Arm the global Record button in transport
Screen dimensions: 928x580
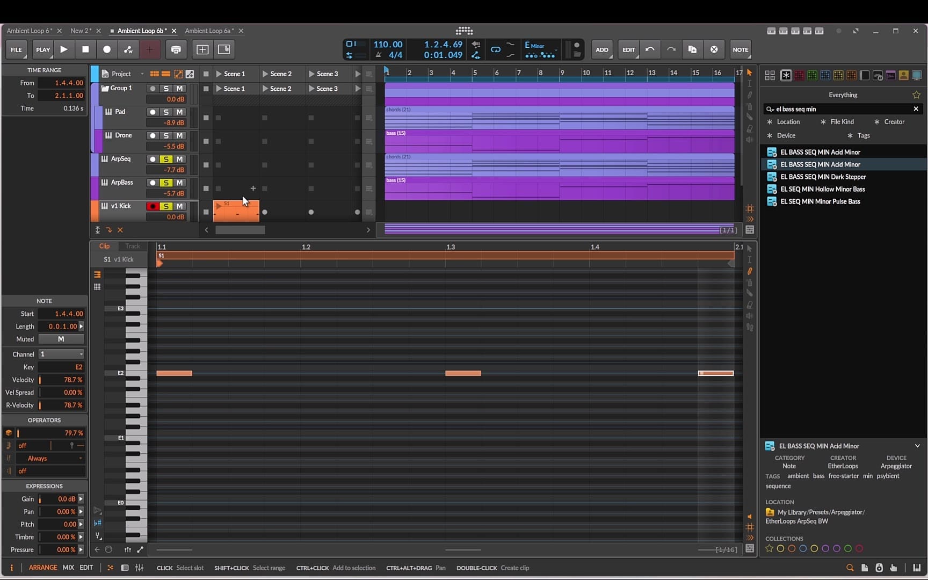pos(107,49)
